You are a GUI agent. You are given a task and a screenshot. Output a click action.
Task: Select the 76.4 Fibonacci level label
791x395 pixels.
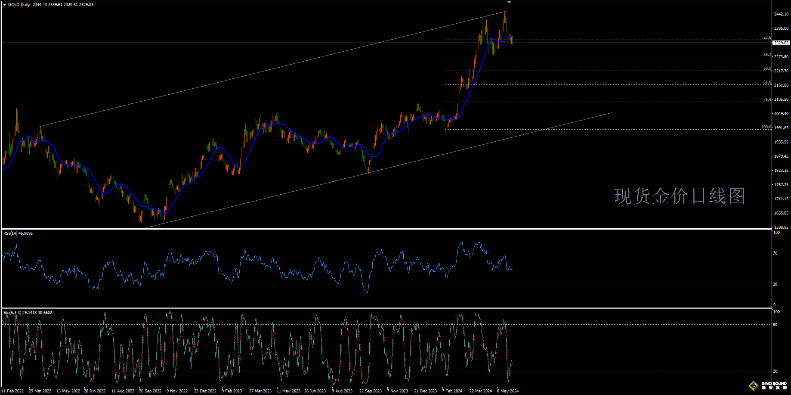767,100
